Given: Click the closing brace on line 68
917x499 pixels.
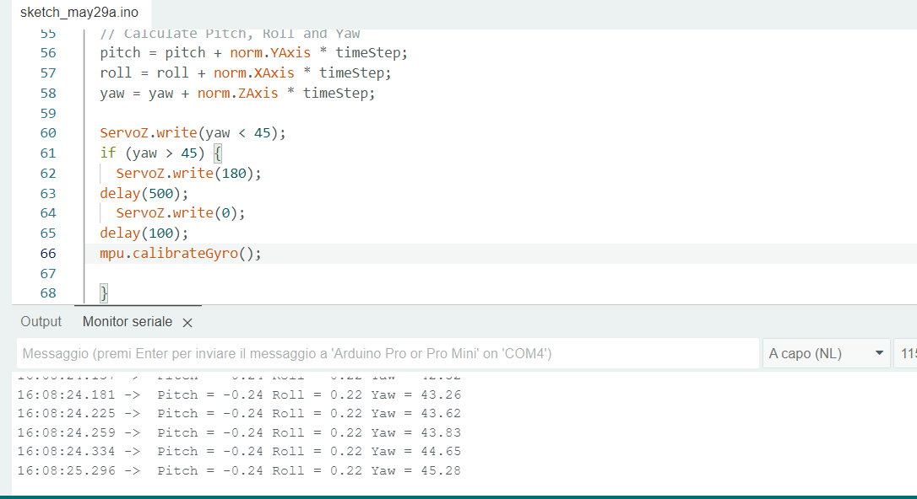Looking at the screenshot, I should 104,292.
